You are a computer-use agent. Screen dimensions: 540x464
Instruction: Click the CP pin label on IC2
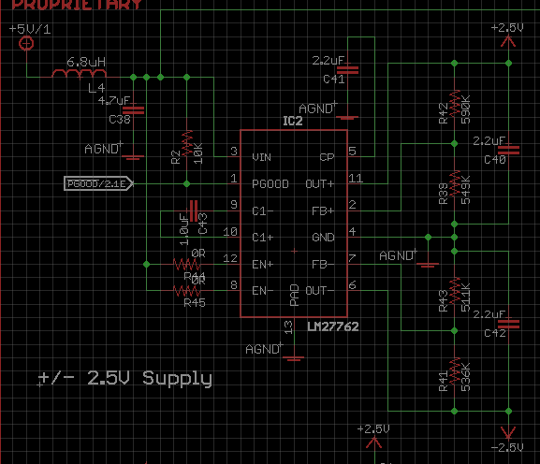click(x=327, y=157)
